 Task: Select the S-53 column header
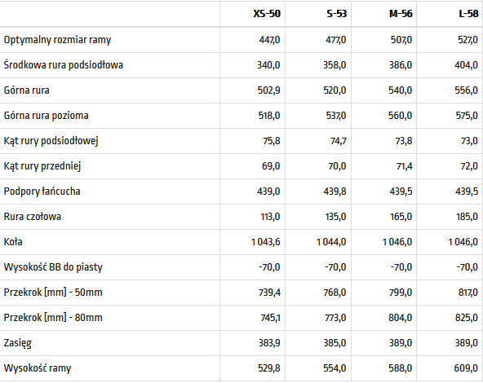(x=337, y=14)
